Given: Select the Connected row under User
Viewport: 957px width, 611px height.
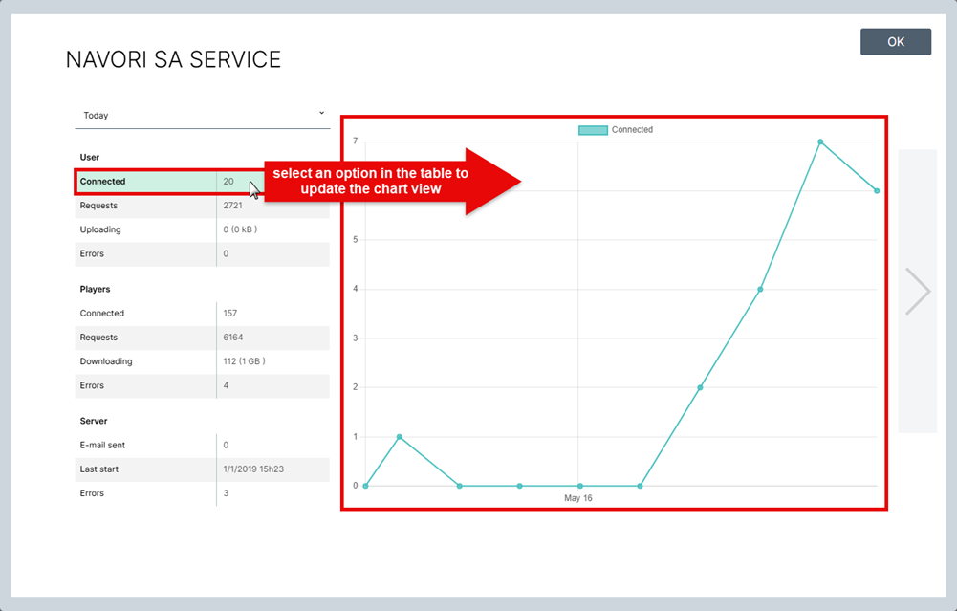Looking at the screenshot, I should tap(202, 182).
